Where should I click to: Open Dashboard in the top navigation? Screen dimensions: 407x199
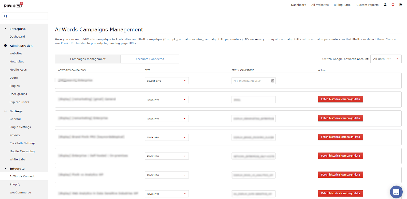299,5
